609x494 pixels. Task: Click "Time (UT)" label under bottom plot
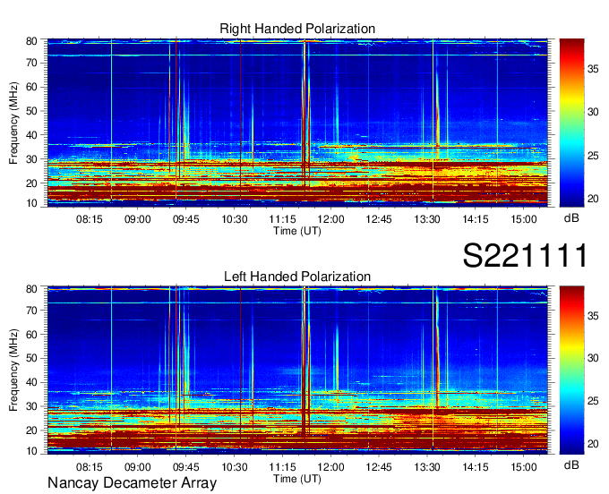pyautogui.click(x=297, y=479)
